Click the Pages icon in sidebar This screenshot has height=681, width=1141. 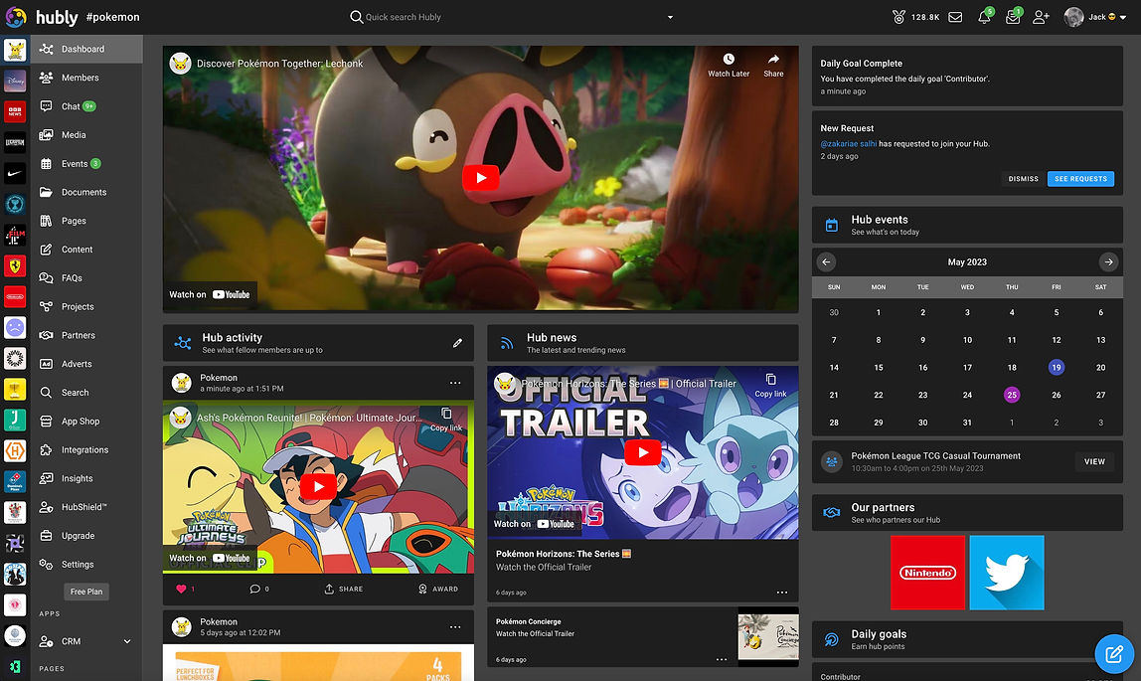point(46,221)
